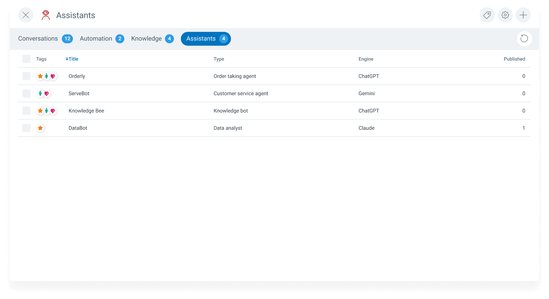The width and height of the screenshot is (549, 299).
Task: Click the 'Data analyst' type cell
Action: pyautogui.click(x=228, y=128)
